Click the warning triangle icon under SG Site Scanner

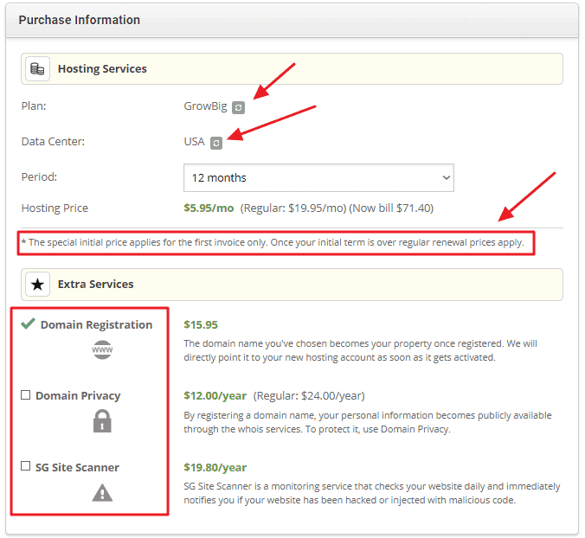(x=102, y=492)
